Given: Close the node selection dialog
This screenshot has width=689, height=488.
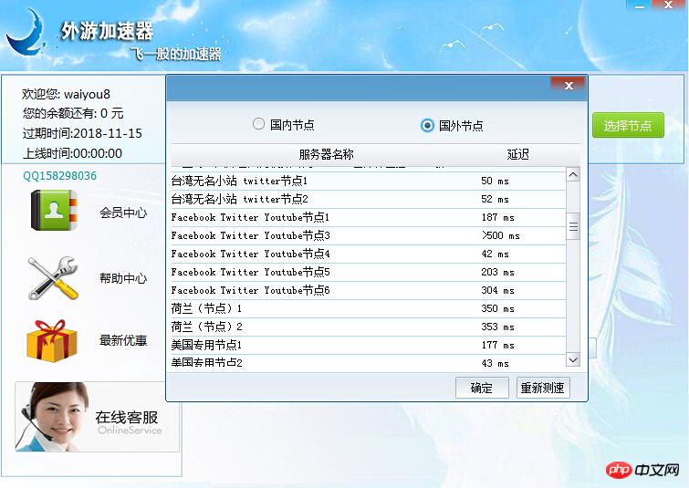Looking at the screenshot, I should pos(569,85).
